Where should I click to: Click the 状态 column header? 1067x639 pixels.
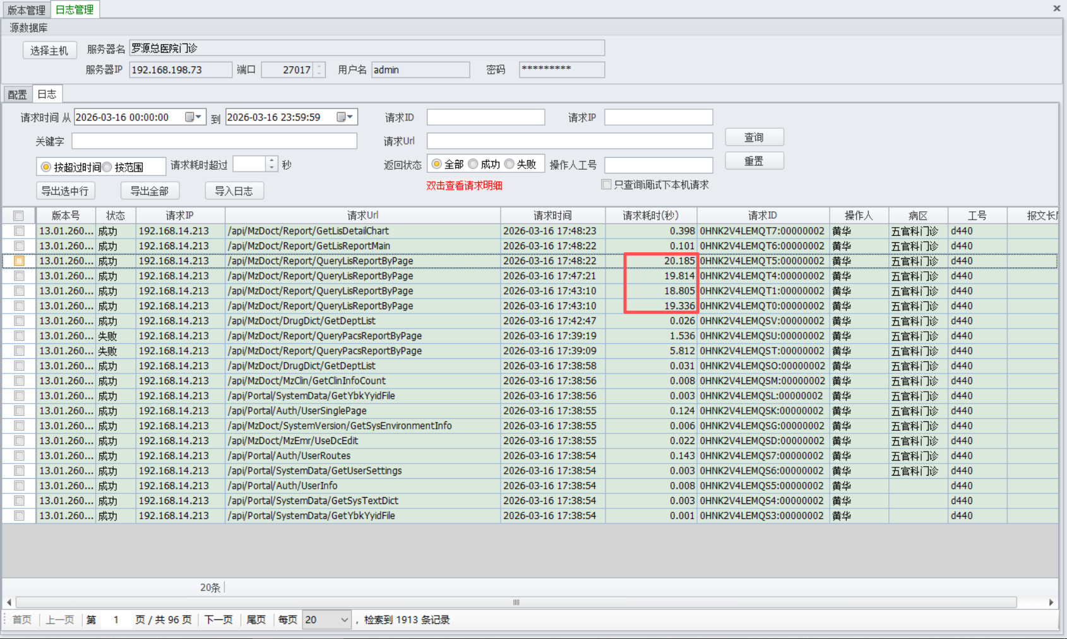click(116, 216)
